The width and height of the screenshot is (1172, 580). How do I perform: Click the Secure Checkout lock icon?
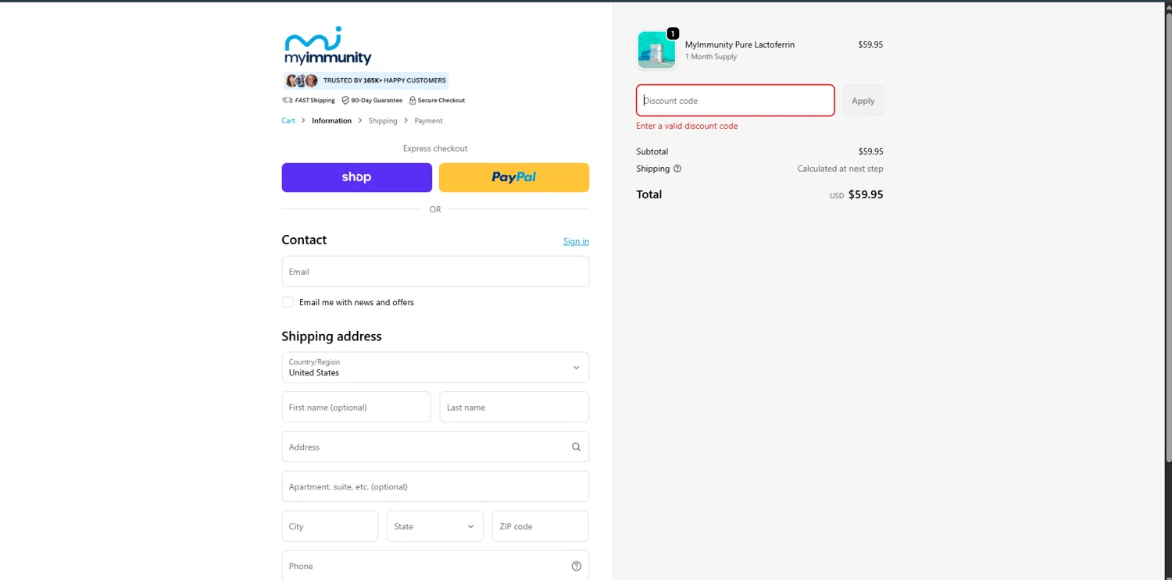click(x=413, y=100)
